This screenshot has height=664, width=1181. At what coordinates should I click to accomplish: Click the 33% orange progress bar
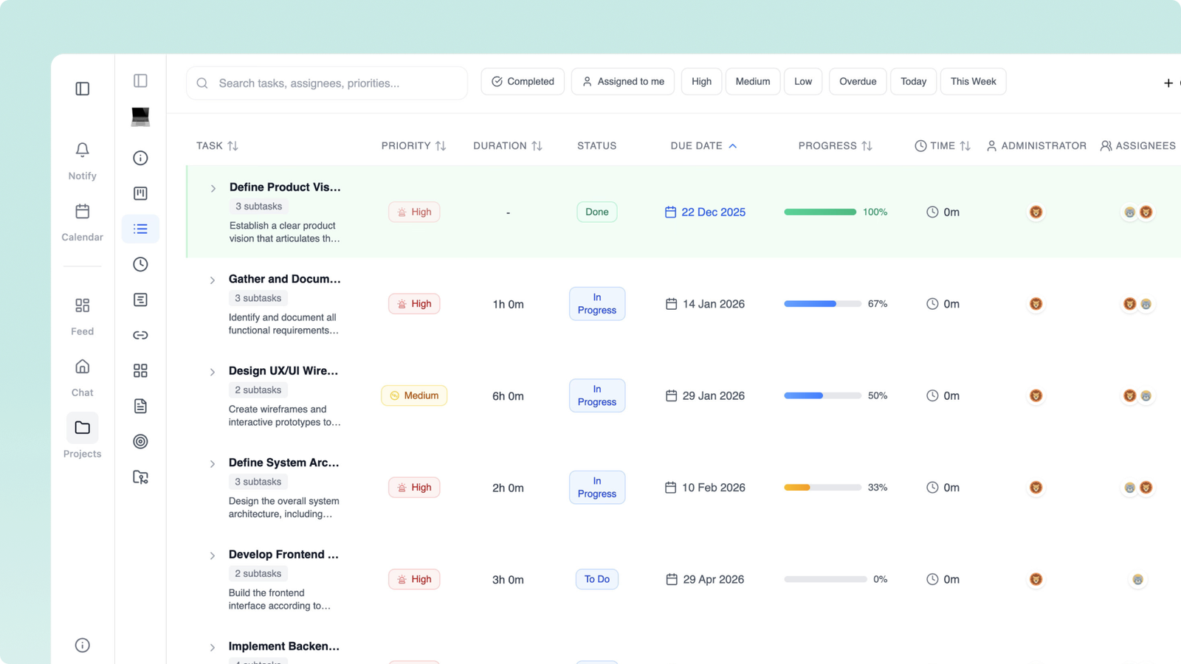822,488
